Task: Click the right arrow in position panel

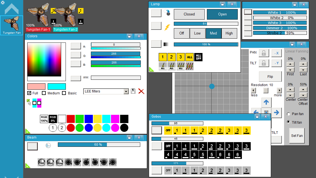Action: pos(277,112)
